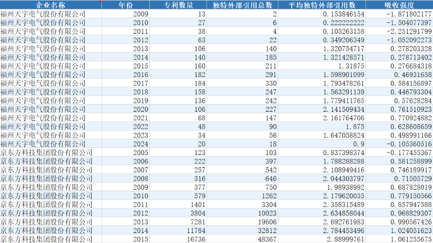This screenshot has width=433, height=243.
Task: Click the value 1.061255675
Action: pos(399,239)
